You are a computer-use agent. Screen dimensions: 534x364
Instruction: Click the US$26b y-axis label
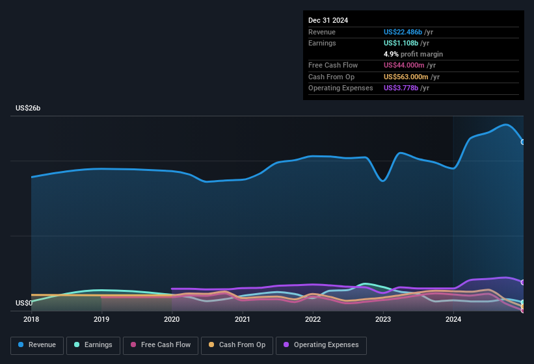click(x=28, y=108)
